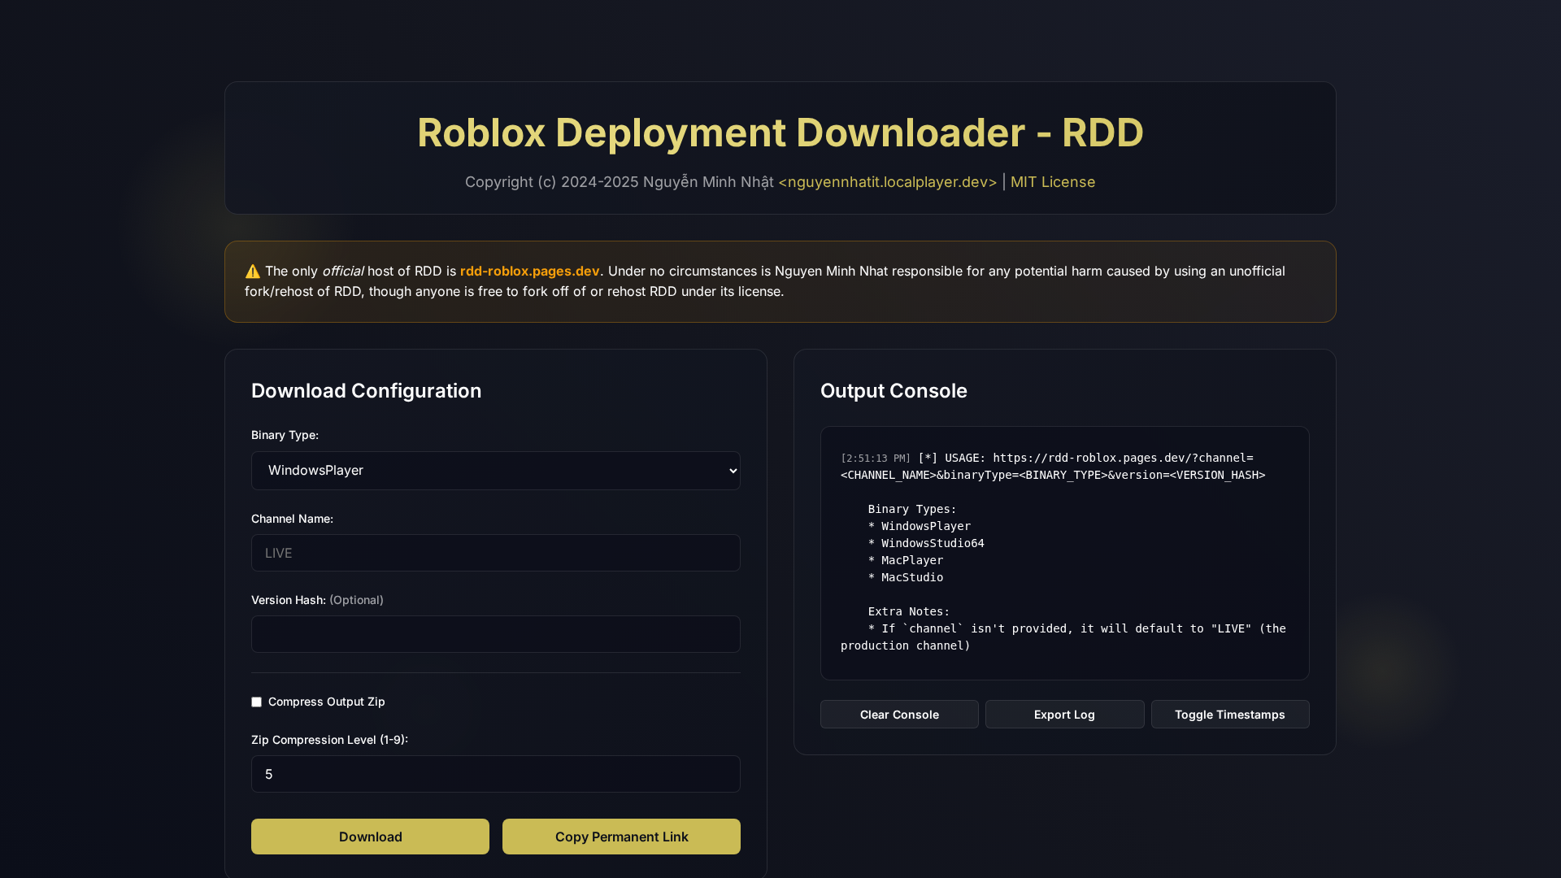The height and width of the screenshot is (878, 1561).
Task: Click the Binary Type label
Action: 285,435
